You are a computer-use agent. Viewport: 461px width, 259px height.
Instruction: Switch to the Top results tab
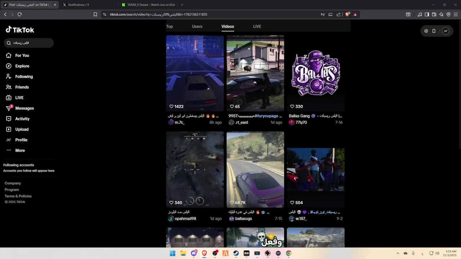click(x=169, y=27)
